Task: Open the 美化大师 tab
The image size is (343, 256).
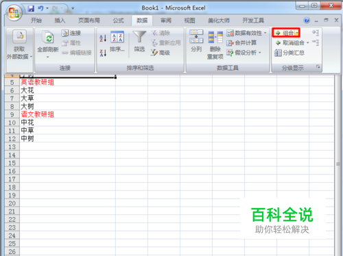Action: click(219, 21)
